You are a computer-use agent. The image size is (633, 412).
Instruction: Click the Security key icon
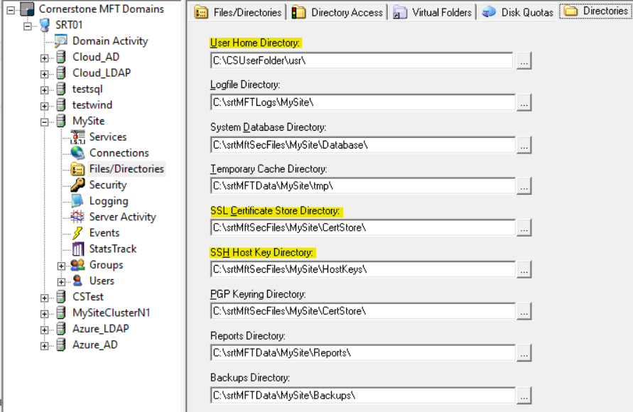point(77,185)
